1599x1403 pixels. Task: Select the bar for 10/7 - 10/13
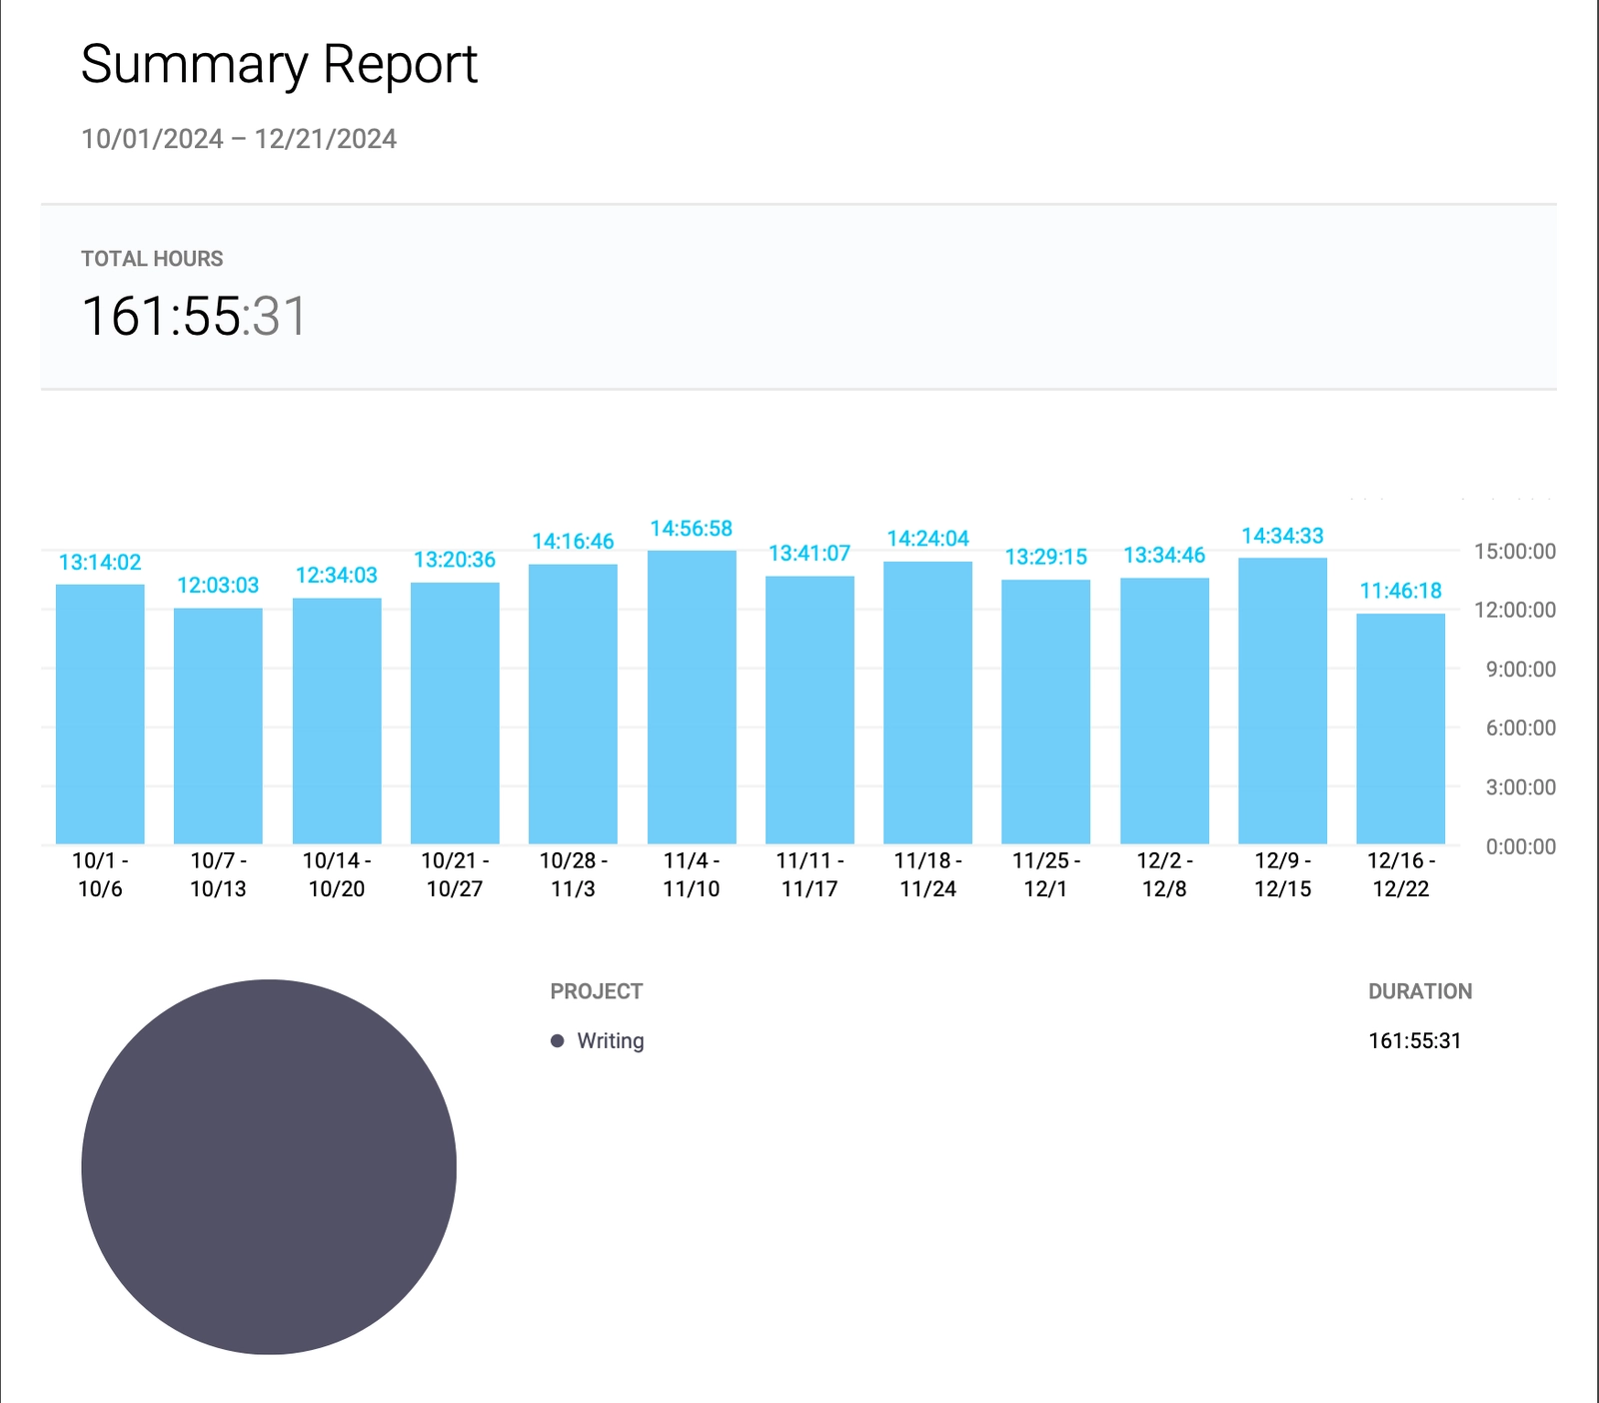pyautogui.click(x=218, y=725)
